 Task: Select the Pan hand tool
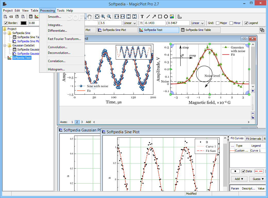click(x=89, y=16)
